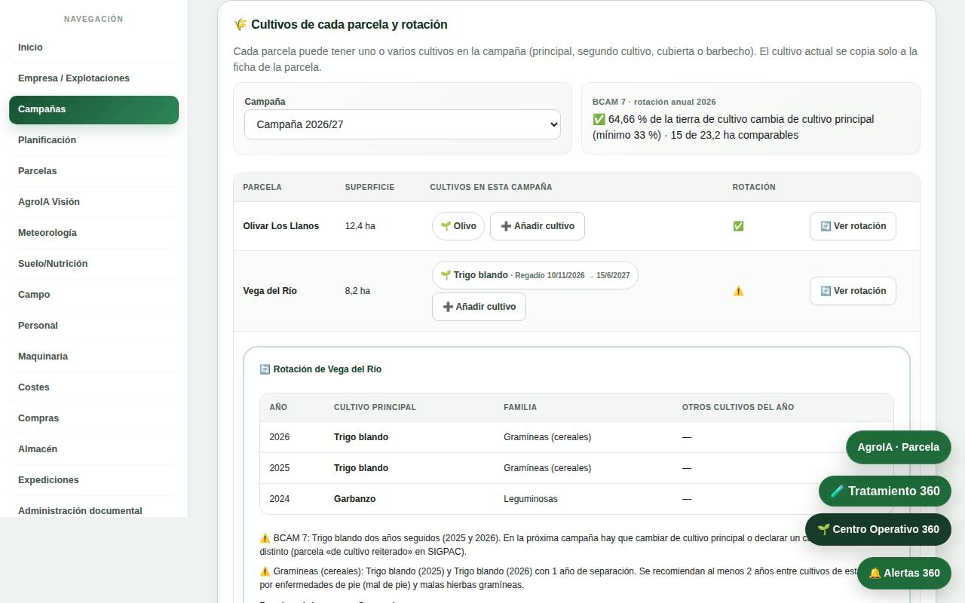Open Alertas 360 notifications
965x603 pixels.
[x=904, y=573]
